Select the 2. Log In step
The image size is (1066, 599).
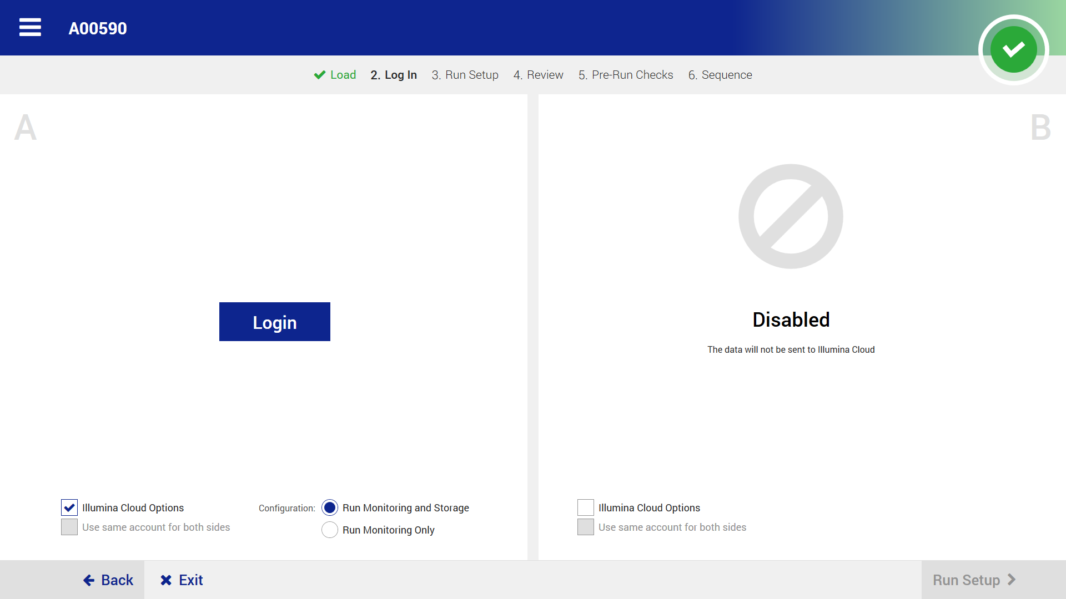tap(394, 75)
